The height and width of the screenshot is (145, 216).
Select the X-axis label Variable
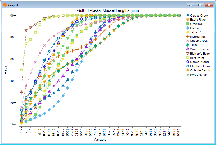(100, 139)
